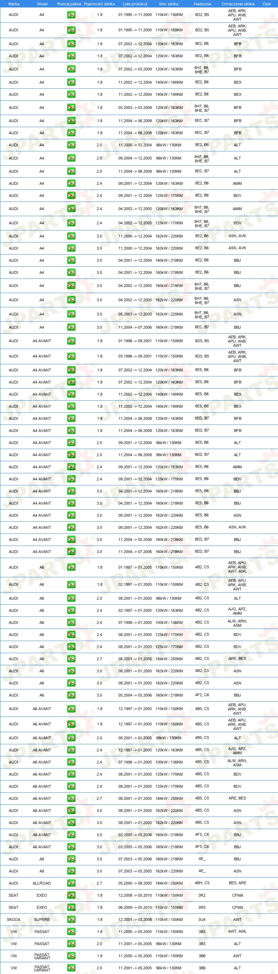This screenshot has width=278, height=974.
Task: Click fuel icon for A4 AVANT 2.4 BDV row
Action: coord(71,479)
